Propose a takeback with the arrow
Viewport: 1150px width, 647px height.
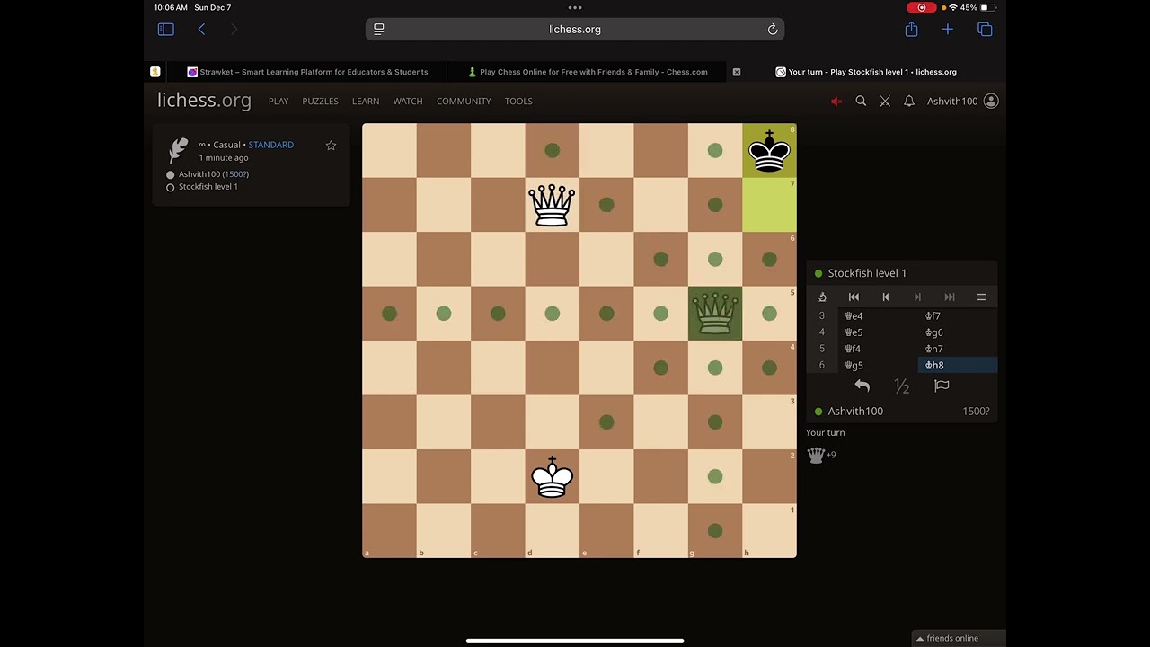(862, 386)
